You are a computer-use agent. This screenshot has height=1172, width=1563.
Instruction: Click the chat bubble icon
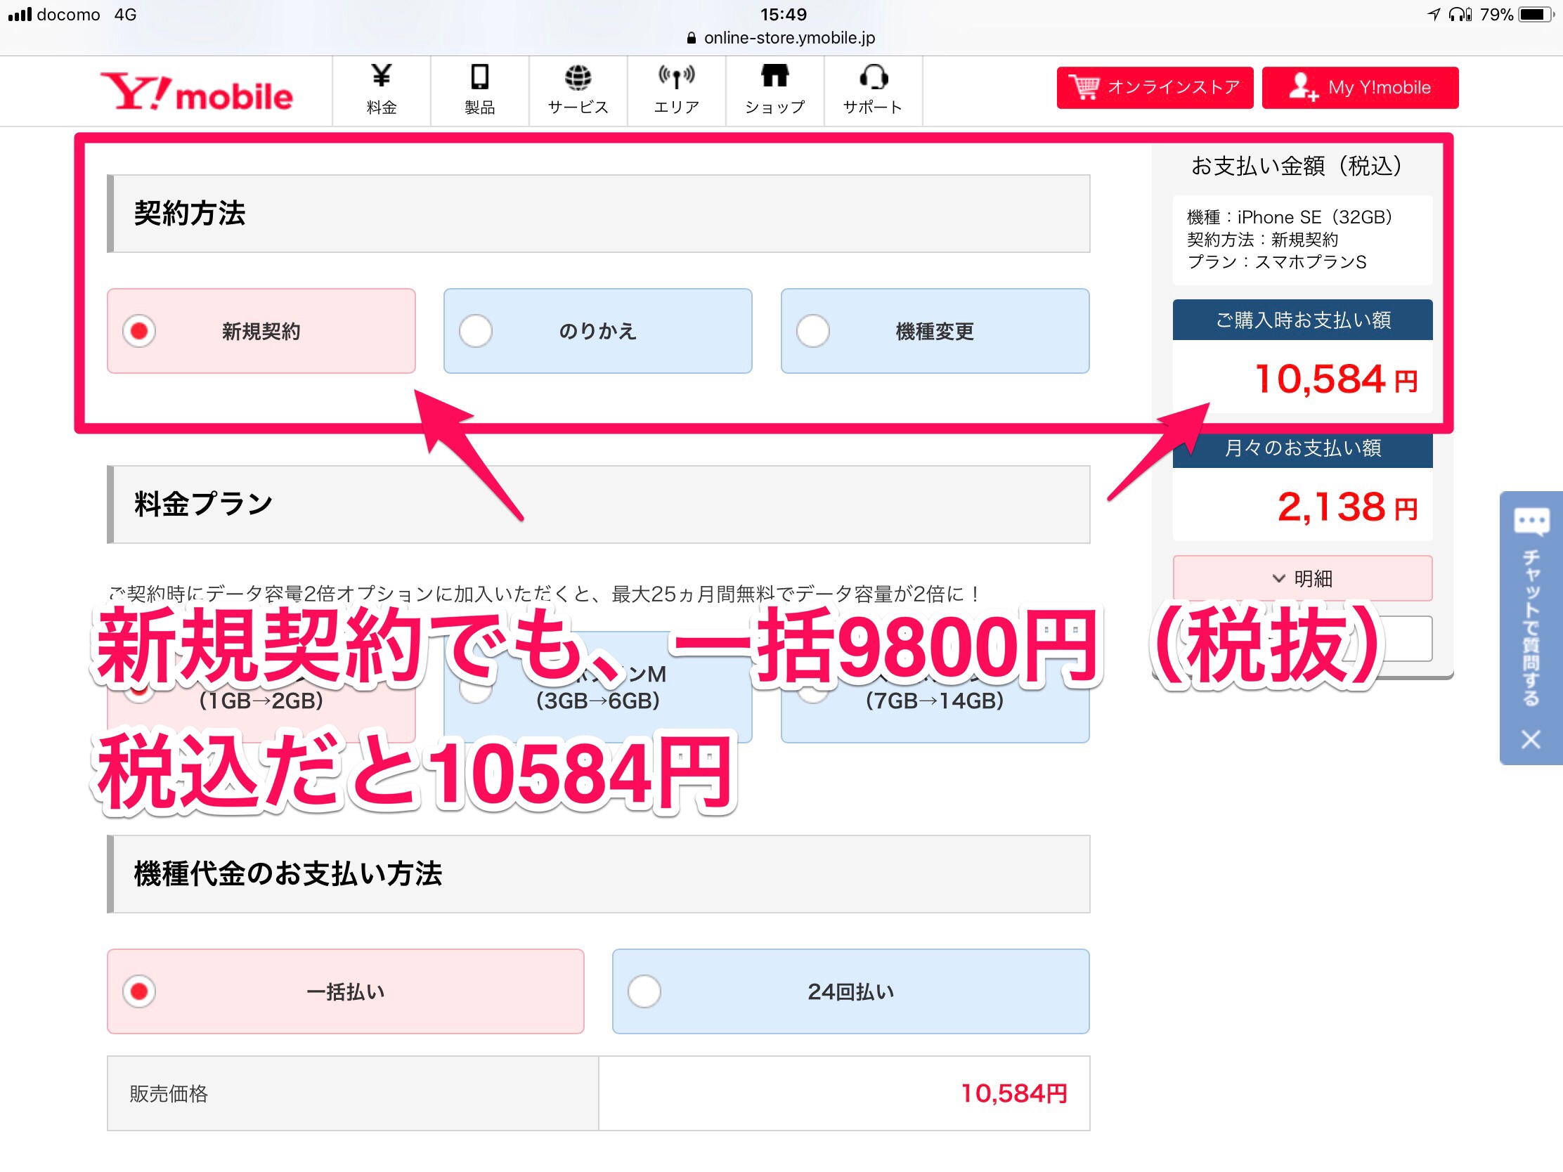click(1531, 521)
